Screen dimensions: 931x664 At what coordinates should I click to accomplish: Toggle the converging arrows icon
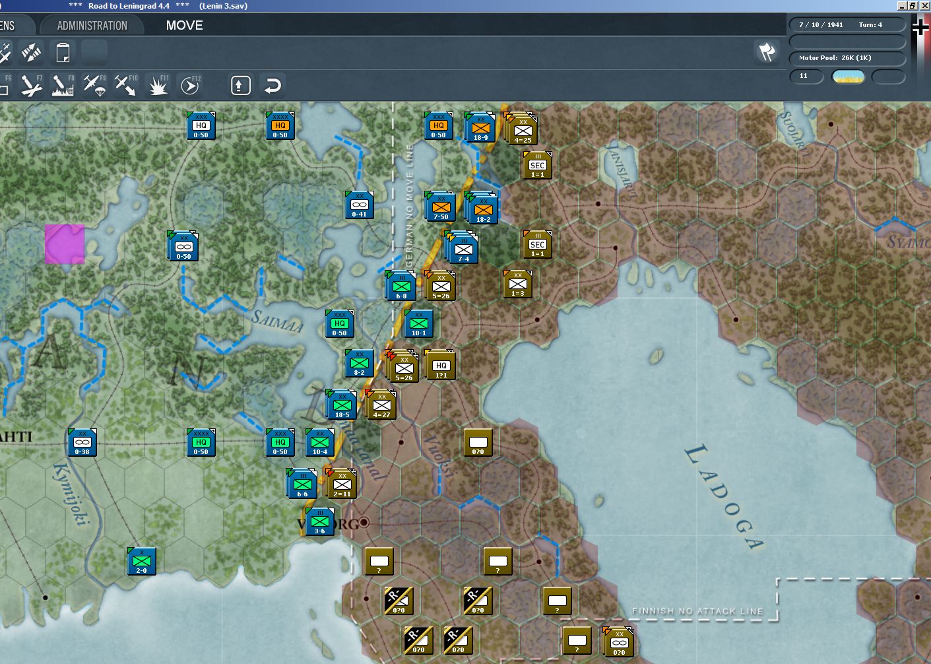[x=31, y=52]
